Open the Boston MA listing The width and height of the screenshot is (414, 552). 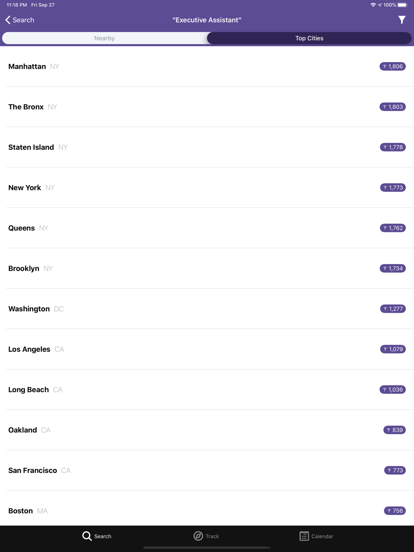(207, 509)
